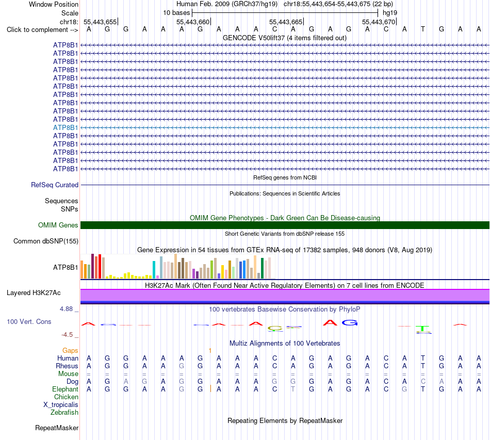
Task: Click the RefSeq Curated intron line
Action: 285,185
